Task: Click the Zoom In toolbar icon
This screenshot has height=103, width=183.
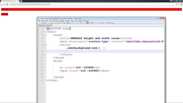Action: 73,23
